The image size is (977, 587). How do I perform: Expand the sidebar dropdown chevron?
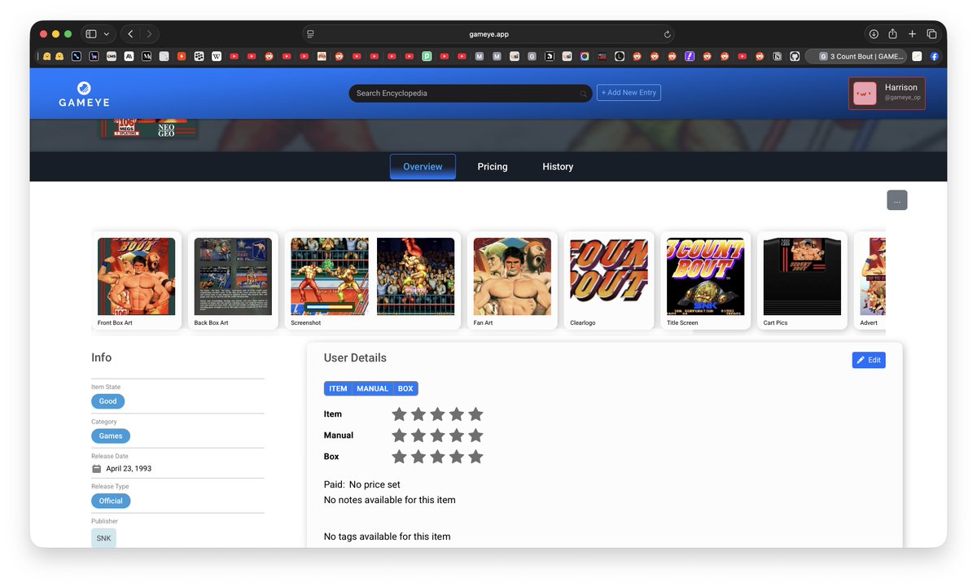click(x=107, y=34)
